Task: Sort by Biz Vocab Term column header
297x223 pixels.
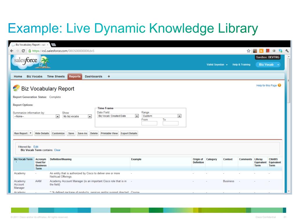Action: point(23,159)
